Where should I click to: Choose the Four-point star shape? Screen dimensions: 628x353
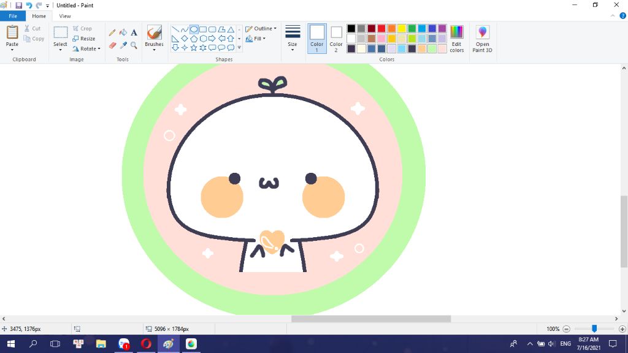(x=185, y=48)
